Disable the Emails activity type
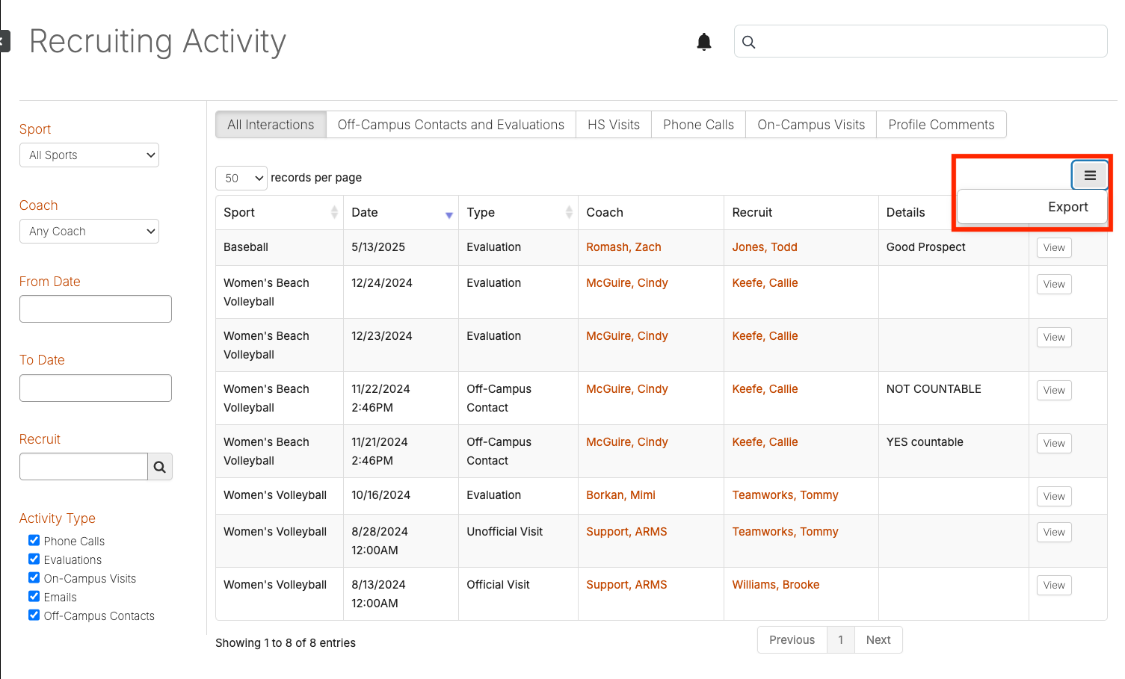 point(34,596)
